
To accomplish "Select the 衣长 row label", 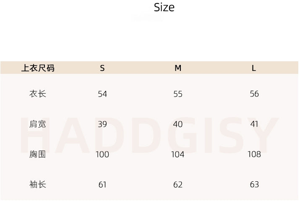I will (38, 94).
